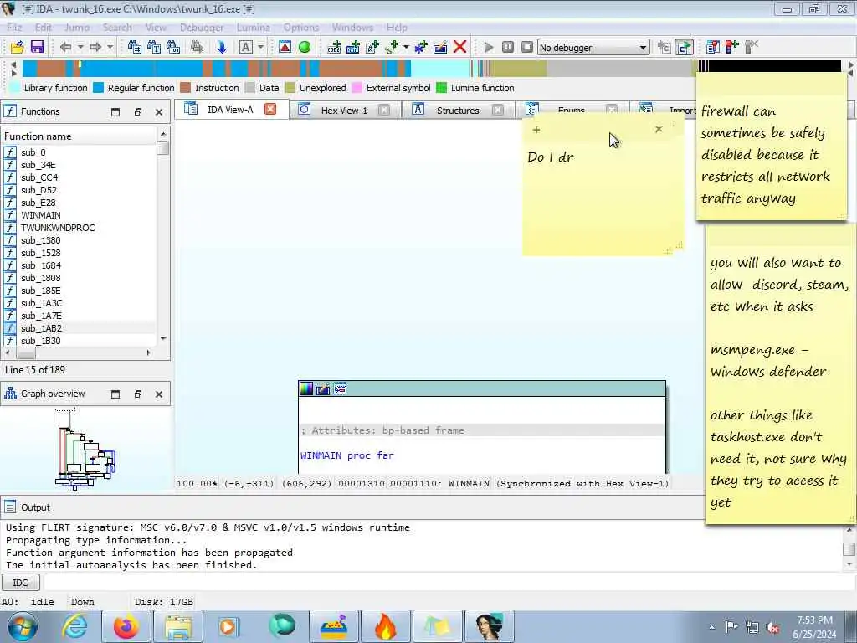857x643 pixels.
Task: Open the back-history dropdown arrow
Action: click(80, 47)
